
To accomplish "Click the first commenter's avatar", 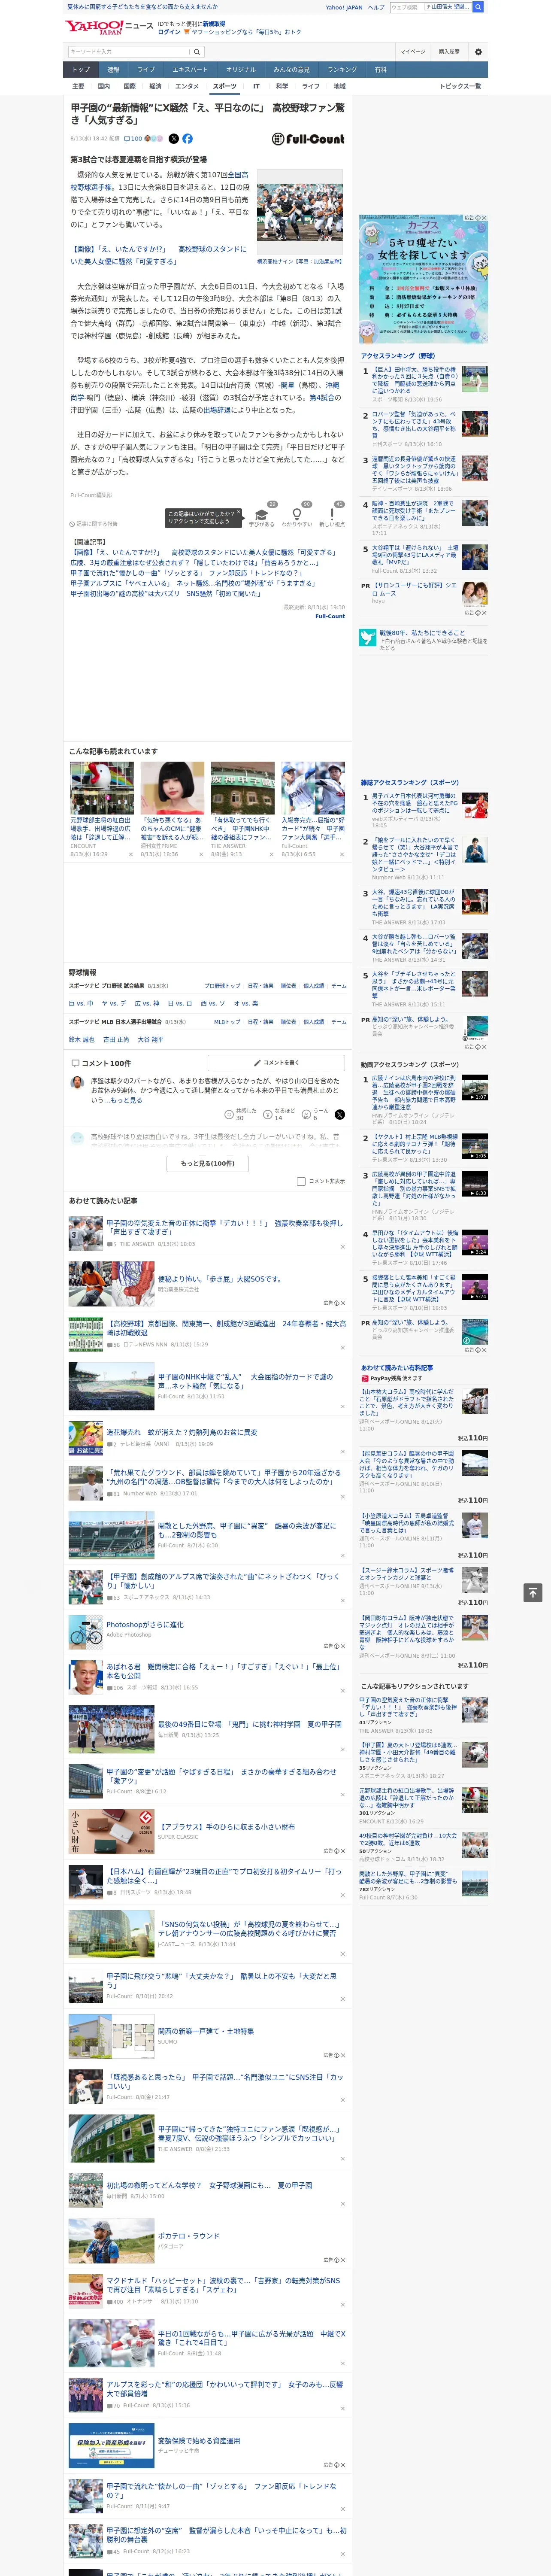I will [77, 1083].
